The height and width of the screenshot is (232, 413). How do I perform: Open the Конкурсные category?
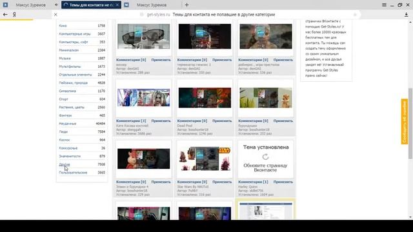click(68, 148)
